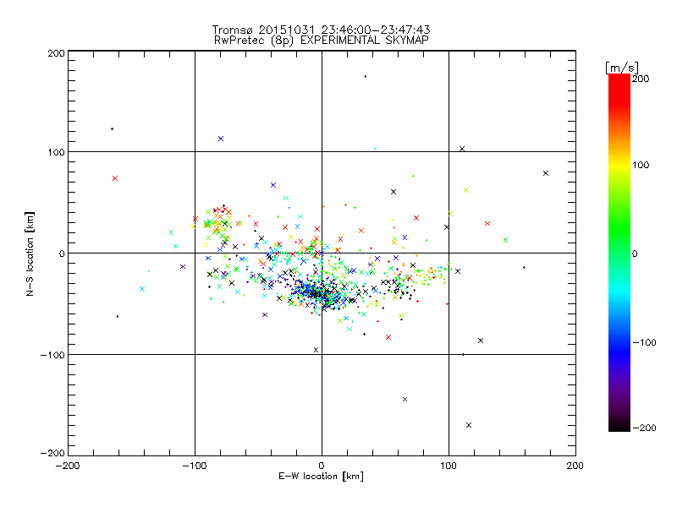Click the x-axis tick label '100'
This screenshot has height=507, width=677.
449,466
